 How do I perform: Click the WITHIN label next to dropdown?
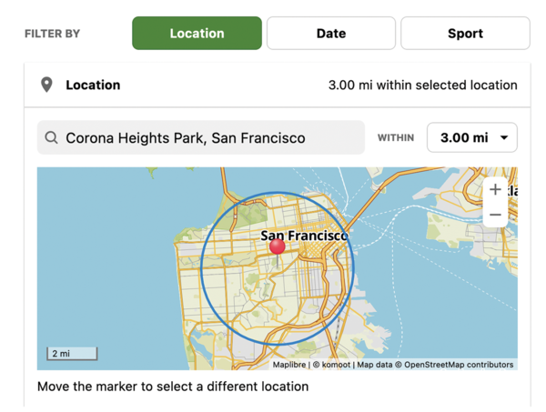pyautogui.click(x=396, y=138)
